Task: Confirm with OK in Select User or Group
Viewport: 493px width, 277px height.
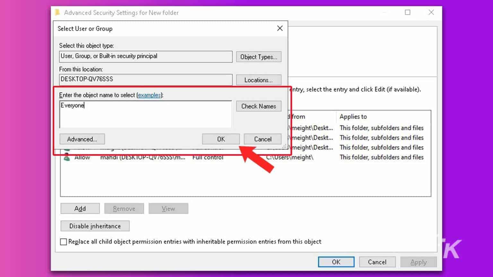Action: tap(221, 139)
